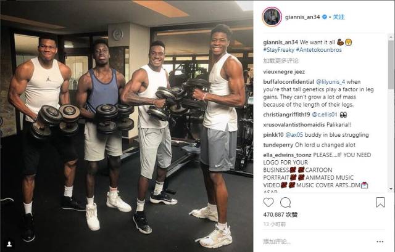Screen dimensions: 395x252
Task: Open mention @lilyunis_4
Action: click(x=331, y=82)
